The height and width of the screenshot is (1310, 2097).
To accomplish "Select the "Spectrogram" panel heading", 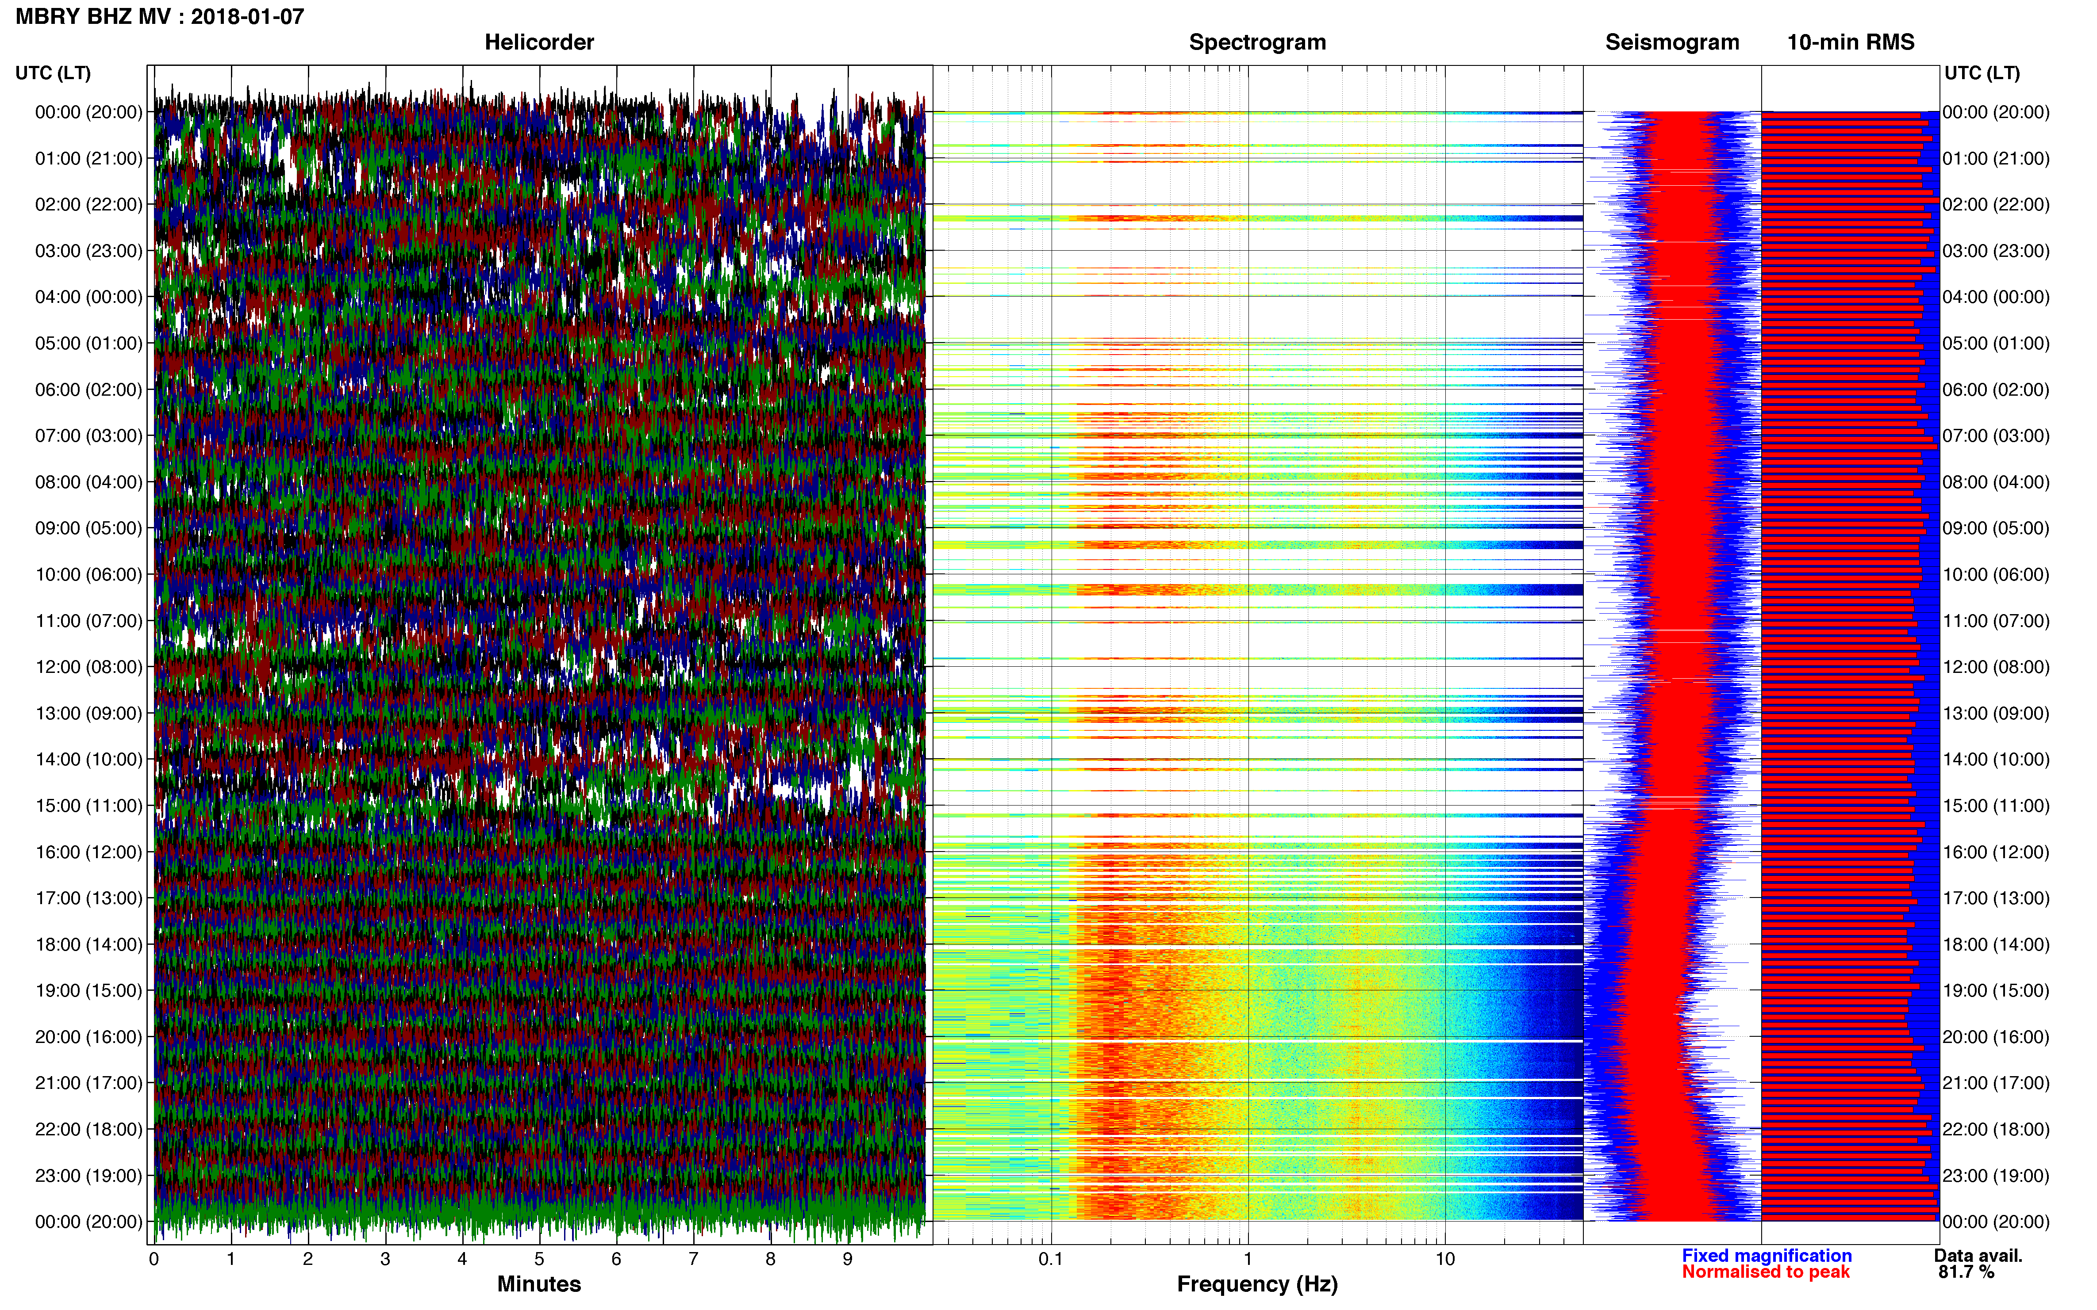I will click(x=1257, y=42).
